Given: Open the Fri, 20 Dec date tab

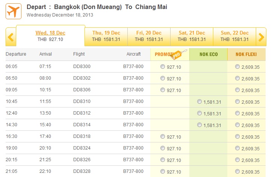Looking at the screenshot, I should click(x=149, y=36).
